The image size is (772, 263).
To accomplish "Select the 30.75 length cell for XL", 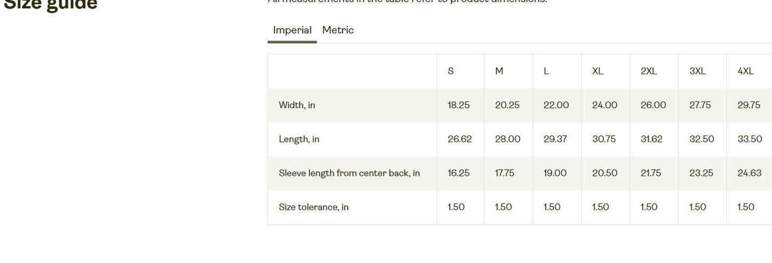I will tap(604, 140).
